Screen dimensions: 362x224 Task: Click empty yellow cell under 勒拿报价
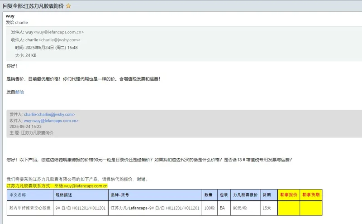(289, 208)
